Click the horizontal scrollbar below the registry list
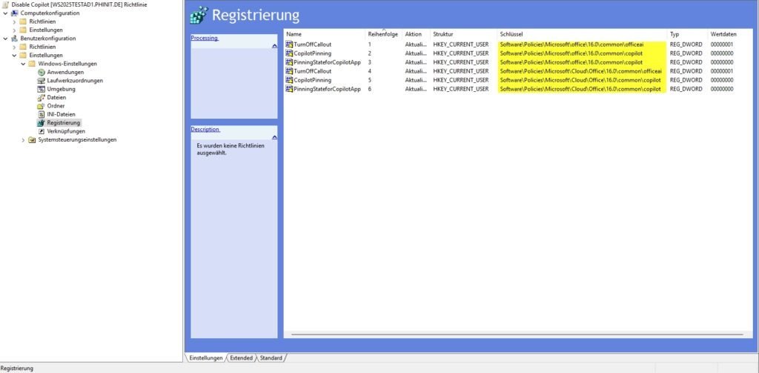759x373 pixels. click(x=511, y=334)
